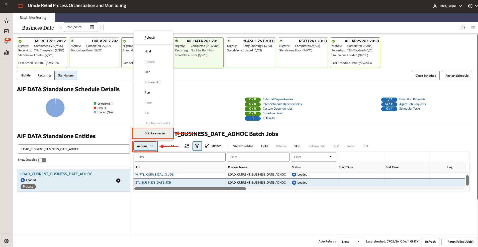
Task: Open the Auto Refresh None dropdown
Action: (351, 241)
